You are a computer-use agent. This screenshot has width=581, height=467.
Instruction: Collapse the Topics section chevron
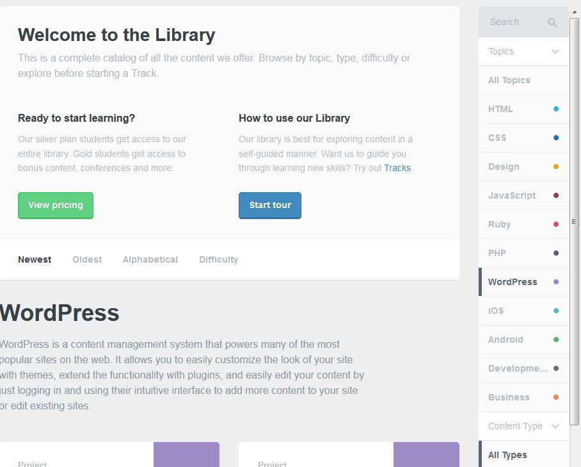[555, 51]
